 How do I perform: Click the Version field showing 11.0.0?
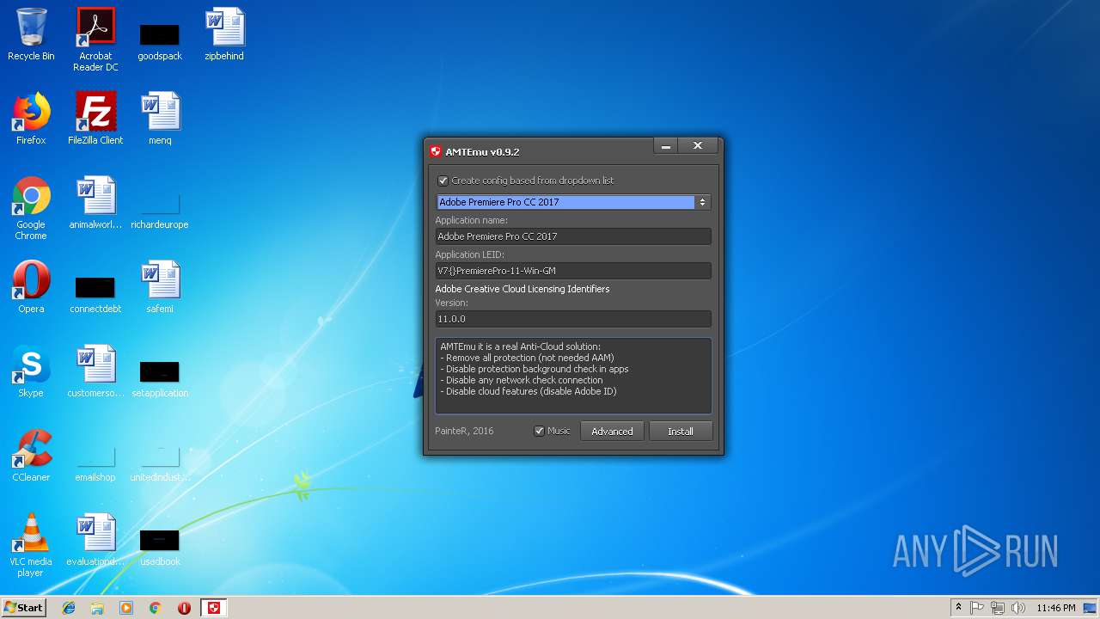click(x=573, y=319)
